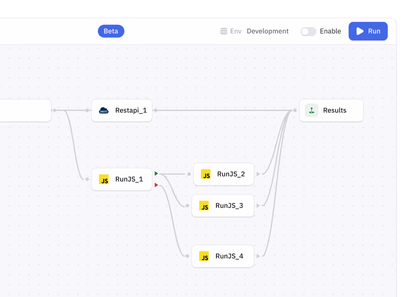Click the JS icon on RunJS_3 node
This screenshot has height=297, width=414.
[x=204, y=206]
